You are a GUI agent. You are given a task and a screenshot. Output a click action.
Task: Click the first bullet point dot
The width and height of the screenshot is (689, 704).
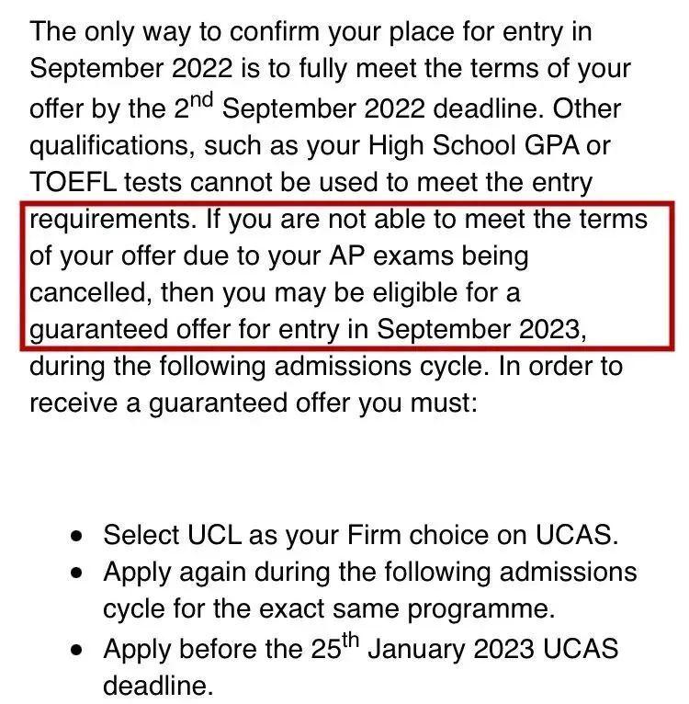(81, 535)
